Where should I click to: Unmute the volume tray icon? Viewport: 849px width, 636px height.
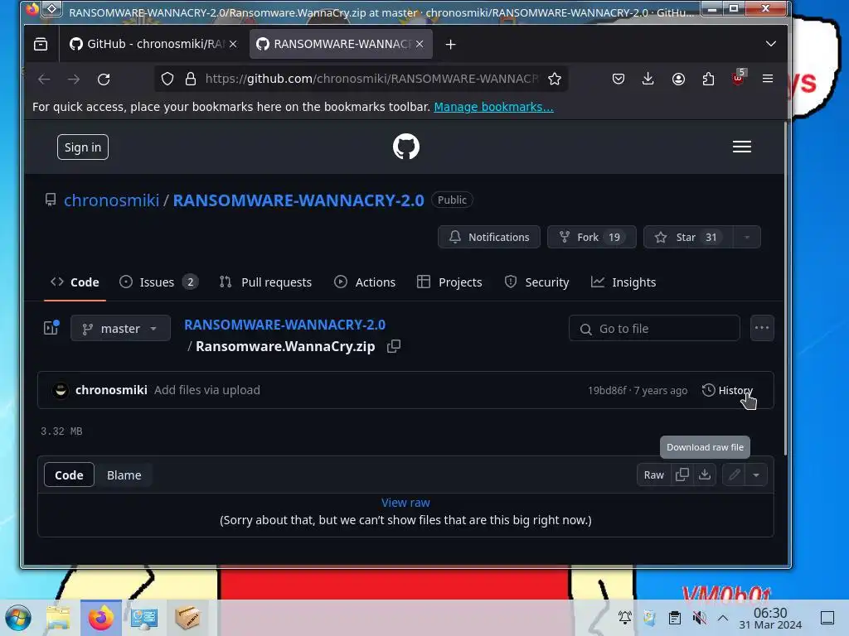pyautogui.click(x=700, y=618)
